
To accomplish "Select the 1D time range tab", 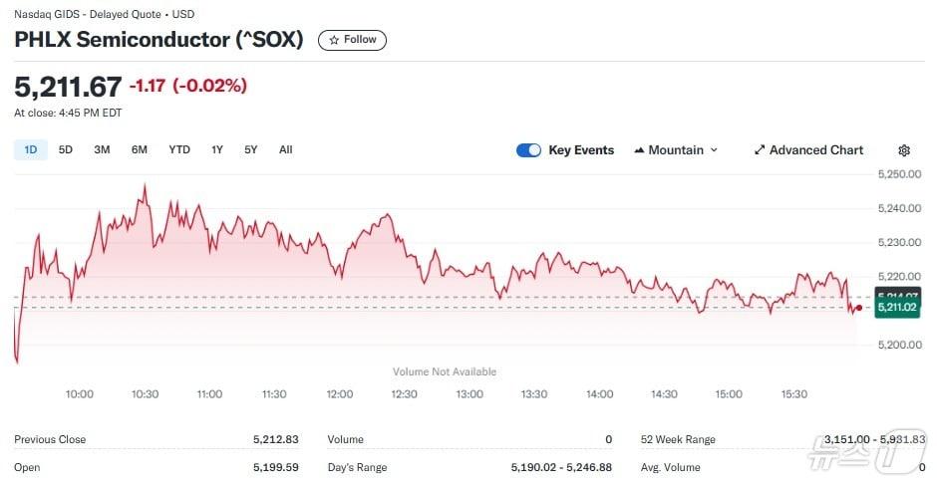I will 30,150.
